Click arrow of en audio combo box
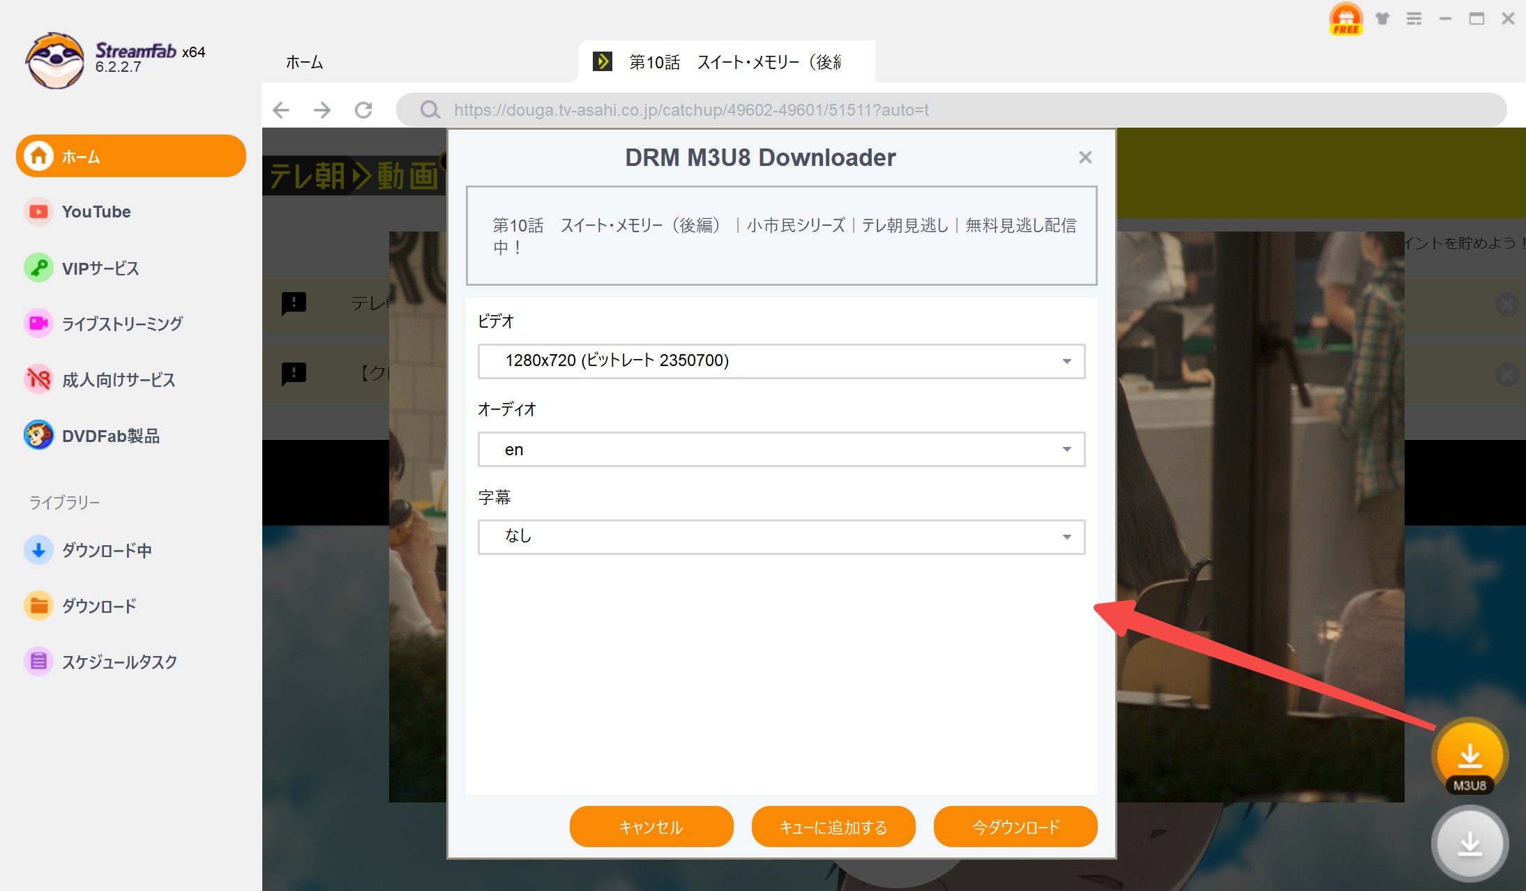Screen dimensions: 1526x891 (1066, 450)
